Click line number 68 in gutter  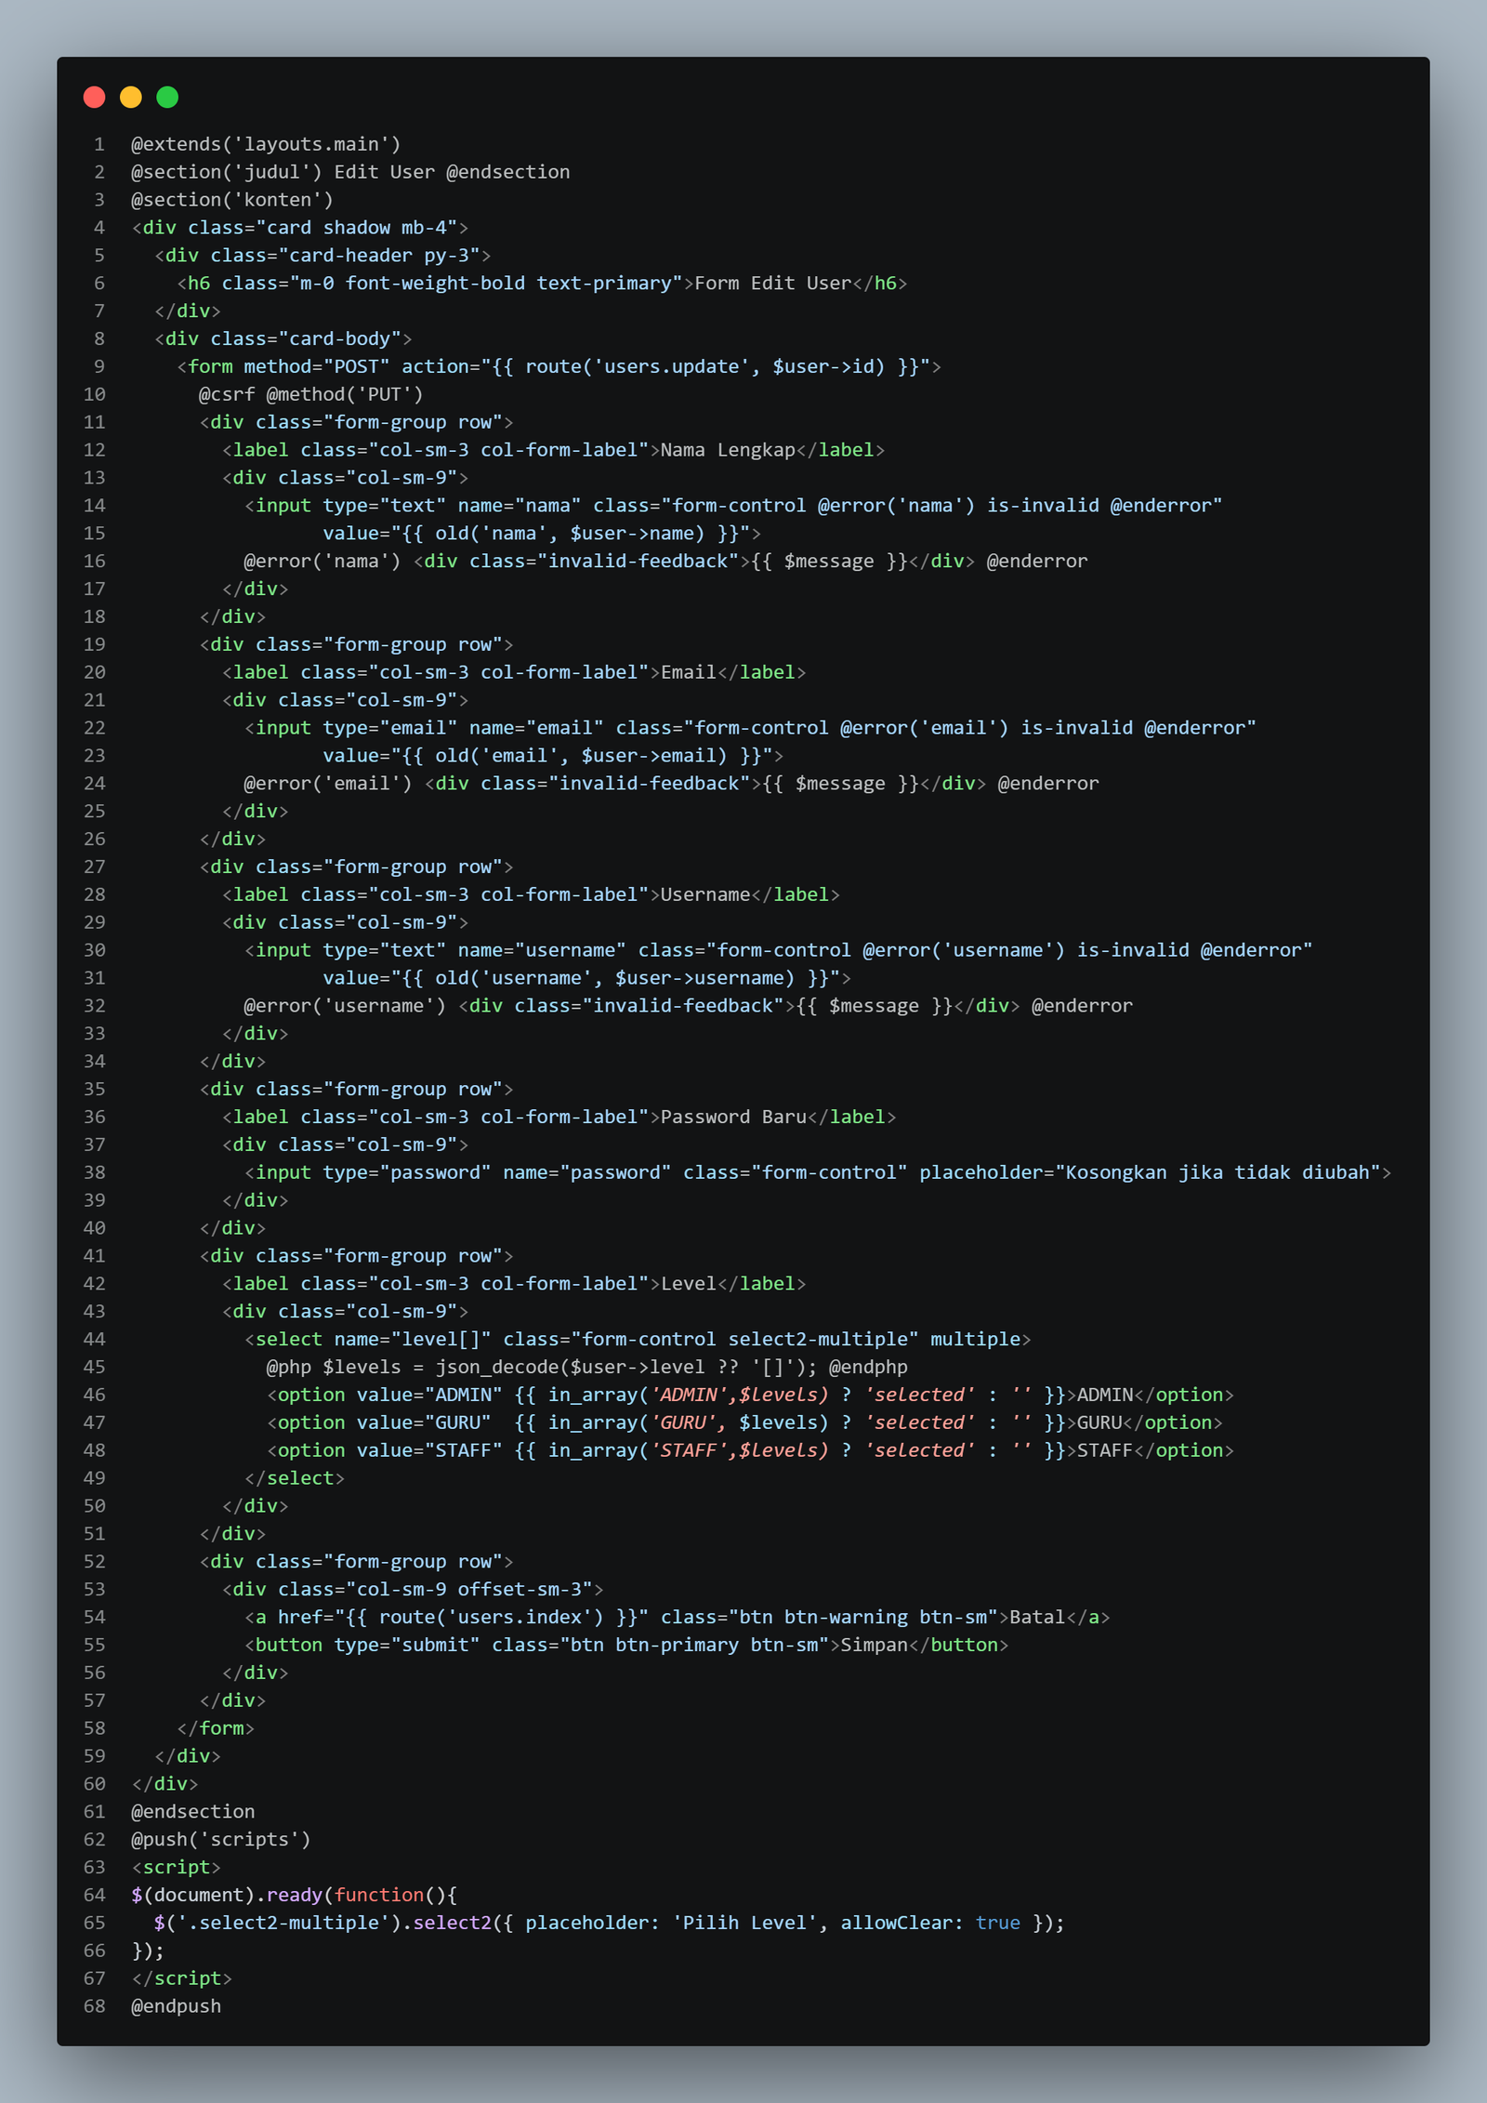tap(95, 2006)
